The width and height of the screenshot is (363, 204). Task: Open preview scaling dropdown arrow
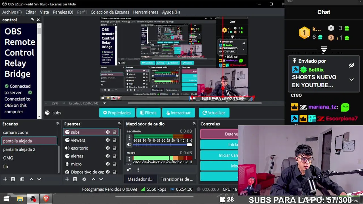click(104, 103)
